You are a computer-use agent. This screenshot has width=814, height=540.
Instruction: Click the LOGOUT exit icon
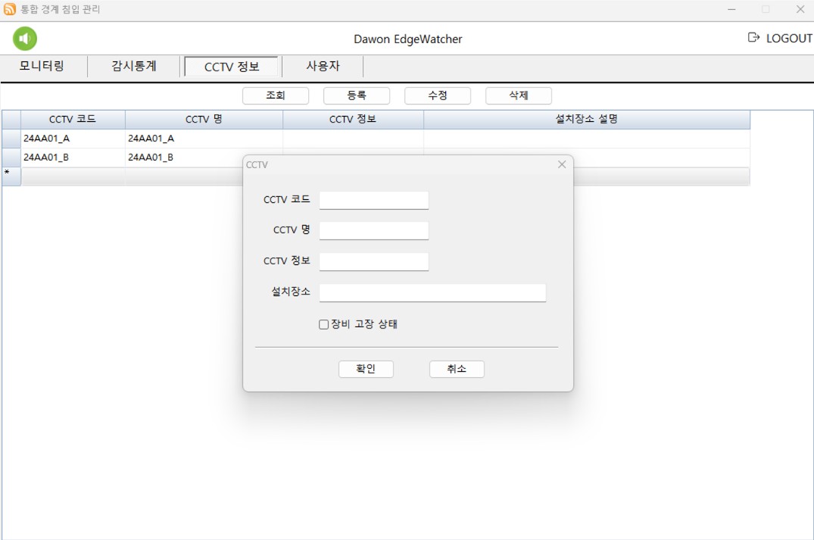[x=753, y=38]
